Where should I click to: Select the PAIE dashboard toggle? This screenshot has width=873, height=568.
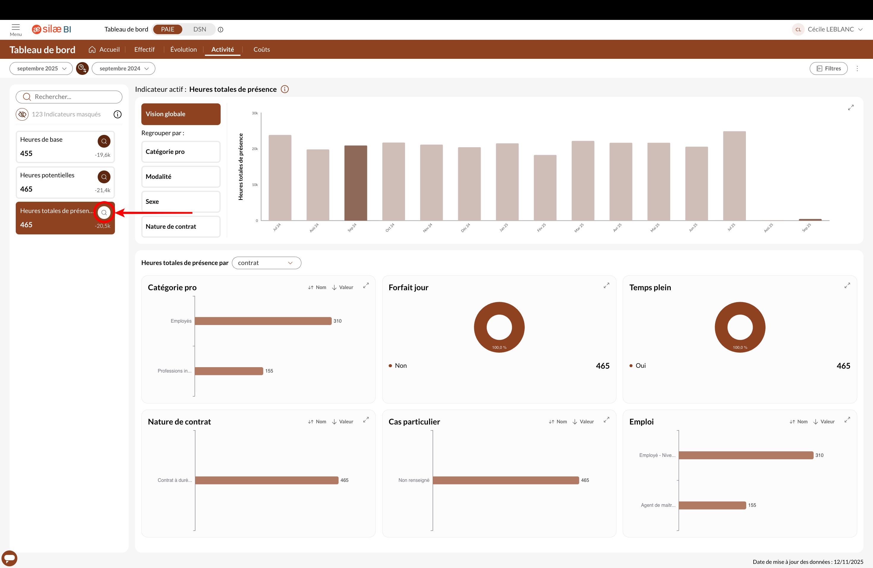(168, 29)
